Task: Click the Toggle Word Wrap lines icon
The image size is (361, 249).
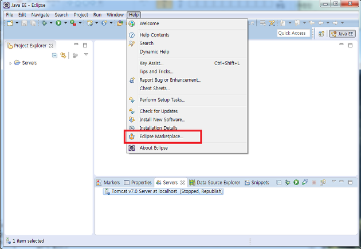Action: [x=262, y=23]
